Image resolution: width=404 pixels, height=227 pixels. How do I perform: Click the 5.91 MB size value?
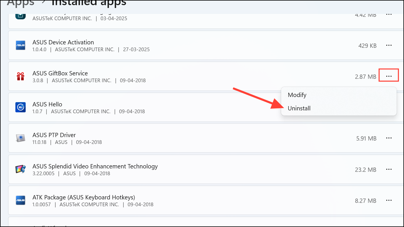pyautogui.click(x=366, y=139)
